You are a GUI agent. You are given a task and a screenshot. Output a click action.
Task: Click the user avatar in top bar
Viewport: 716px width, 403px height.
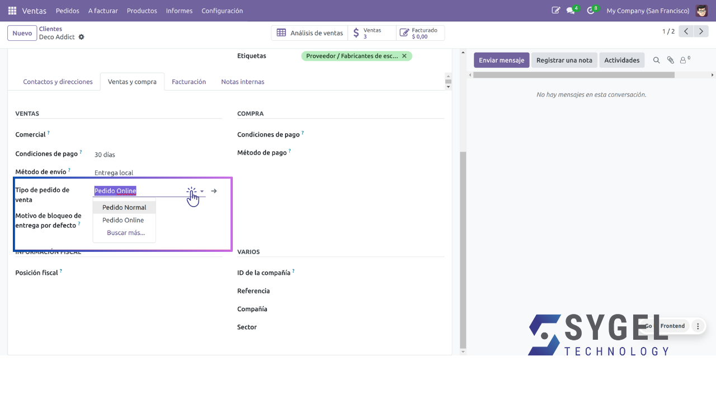tap(701, 11)
